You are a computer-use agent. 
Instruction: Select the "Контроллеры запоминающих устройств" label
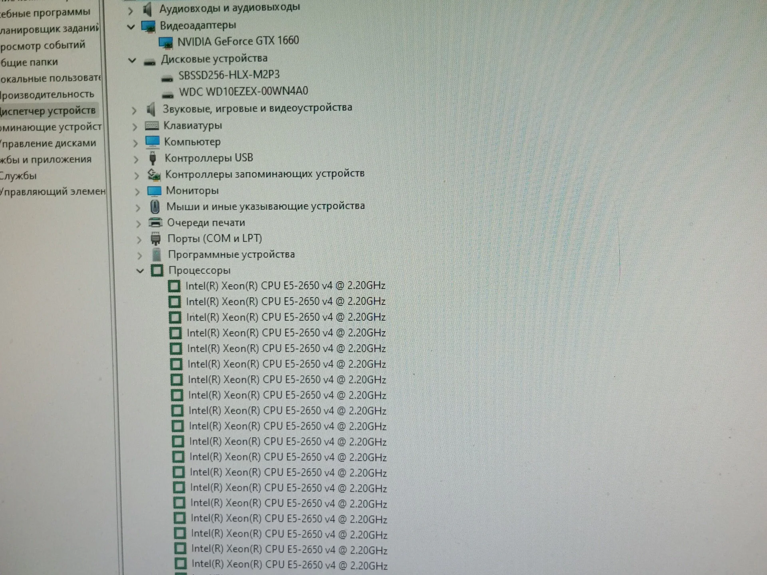265,174
